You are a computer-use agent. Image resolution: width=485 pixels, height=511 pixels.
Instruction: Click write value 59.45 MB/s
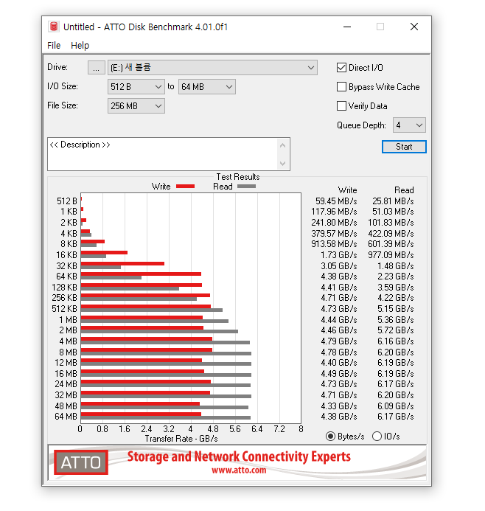(336, 201)
